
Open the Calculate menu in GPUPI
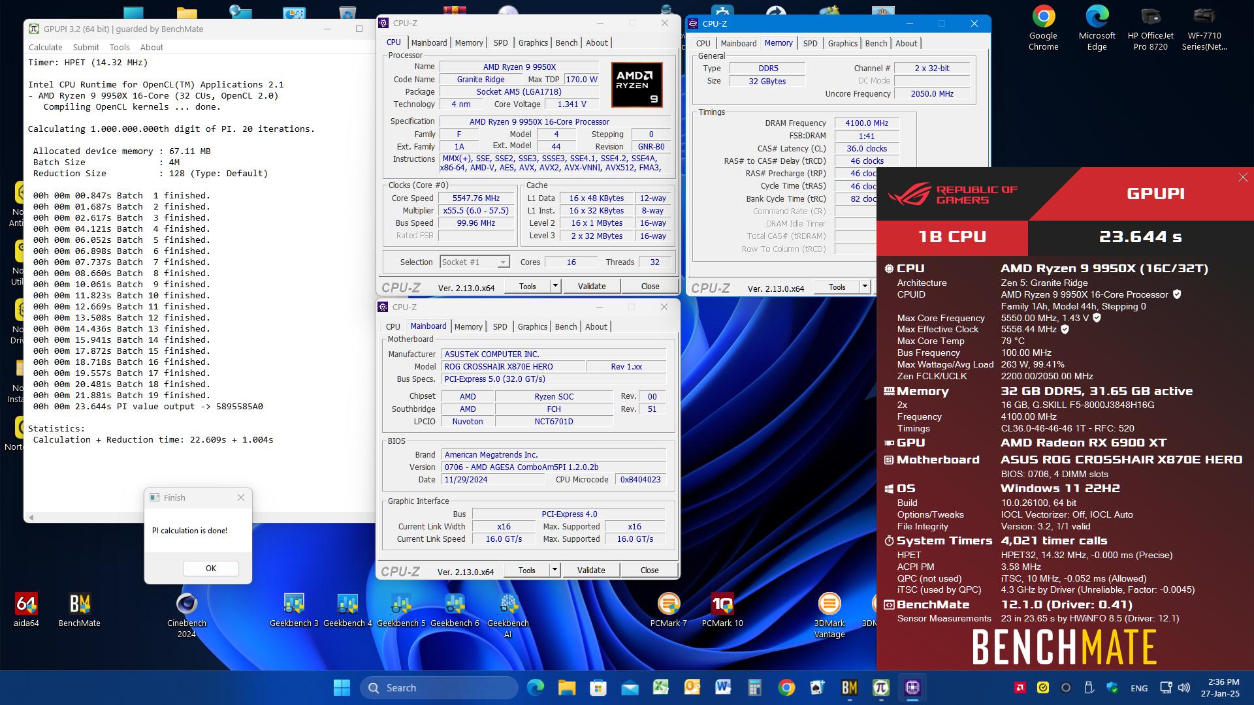[x=46, y=47]
